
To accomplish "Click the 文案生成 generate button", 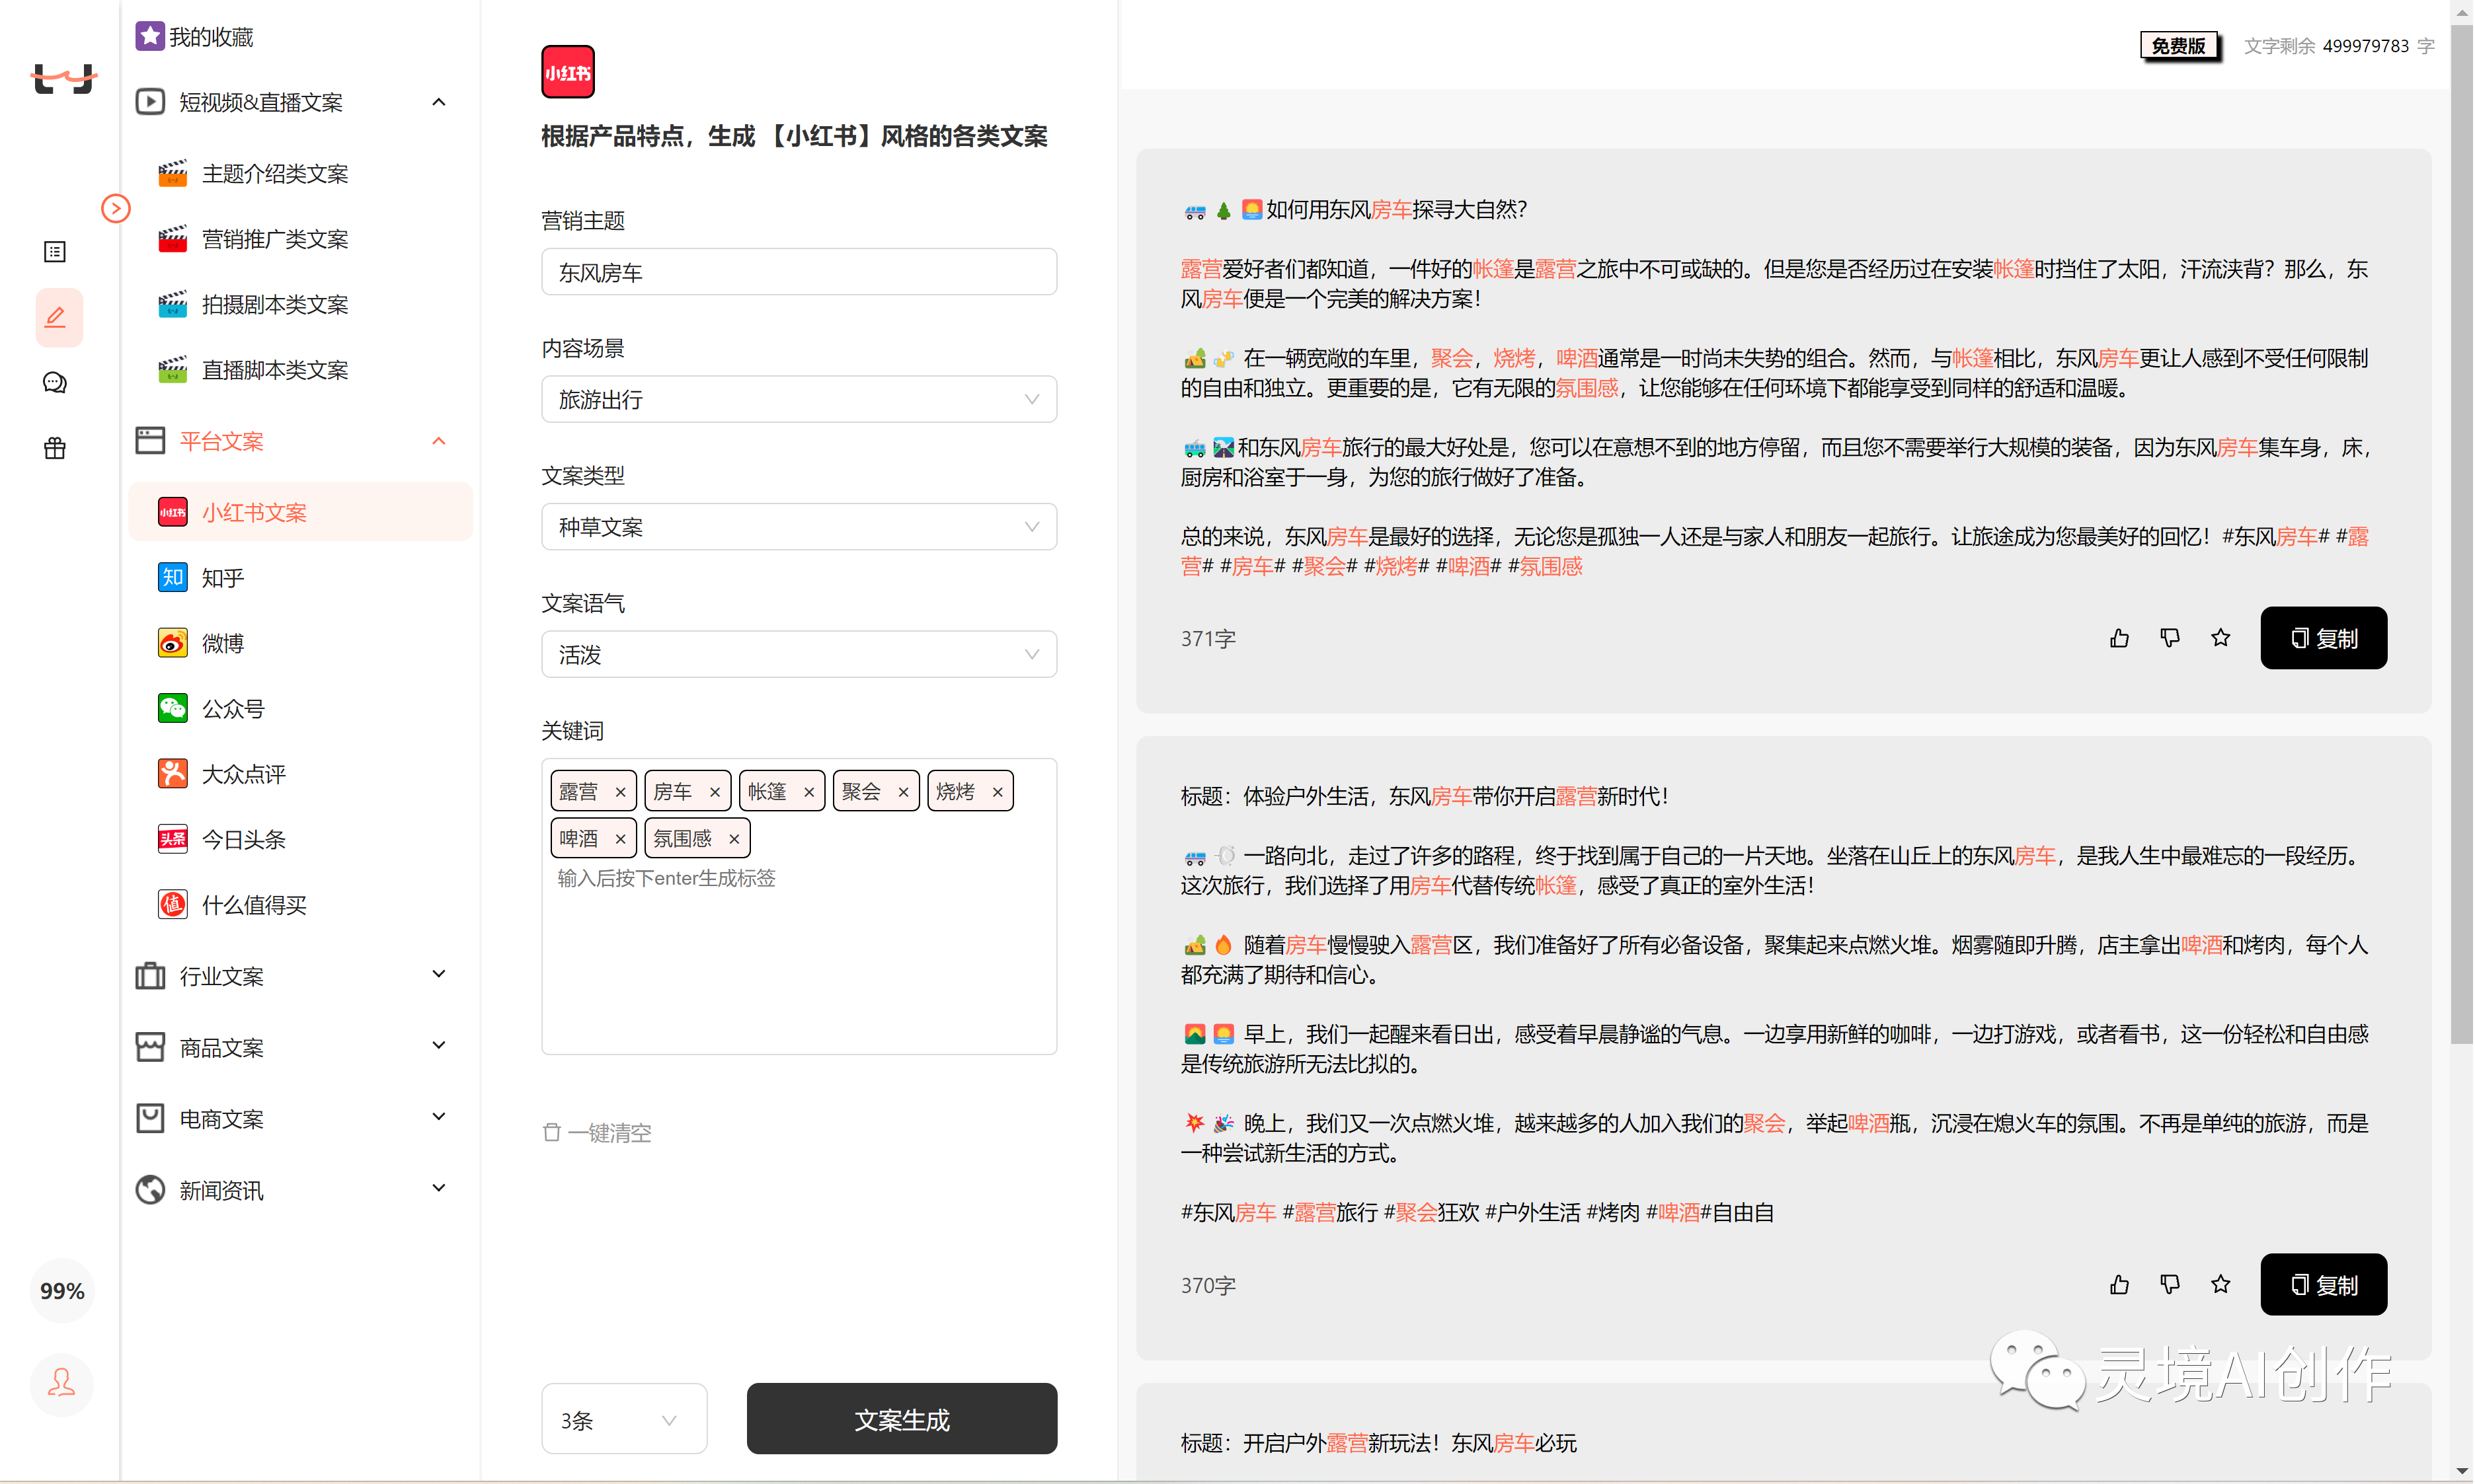I will point(902,1420).
